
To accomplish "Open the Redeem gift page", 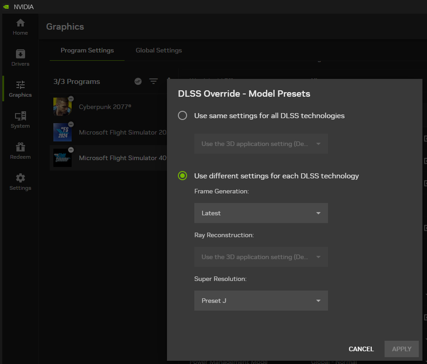I will (x=20, y=151).
